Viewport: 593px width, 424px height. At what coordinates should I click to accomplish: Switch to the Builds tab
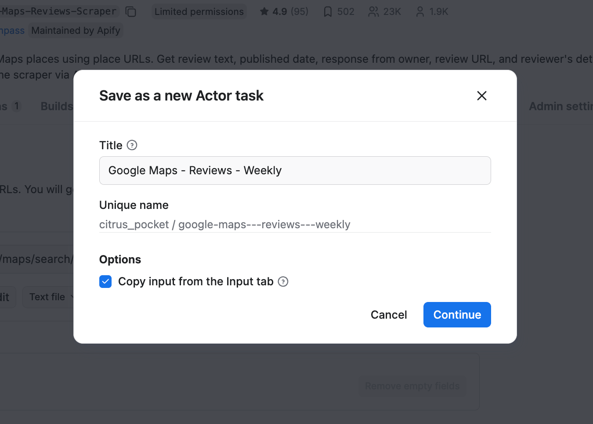(56, 106)
